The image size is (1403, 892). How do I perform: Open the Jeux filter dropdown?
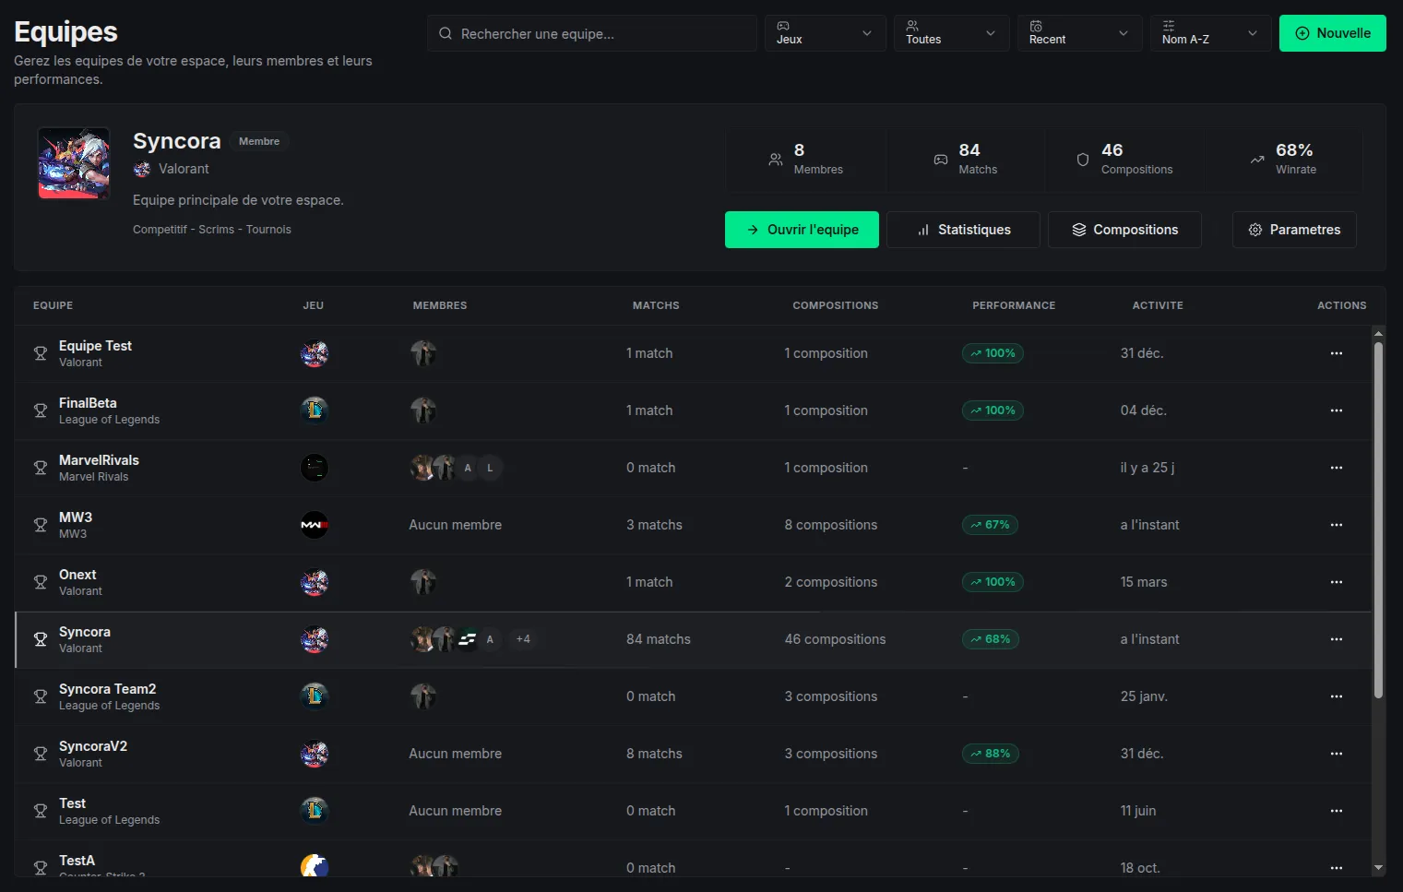[825, 33]
